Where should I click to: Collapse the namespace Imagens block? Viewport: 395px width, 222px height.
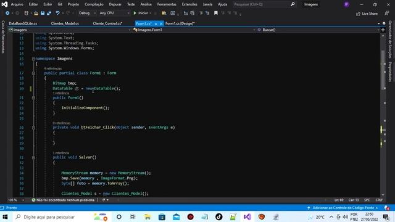(33, 59)
